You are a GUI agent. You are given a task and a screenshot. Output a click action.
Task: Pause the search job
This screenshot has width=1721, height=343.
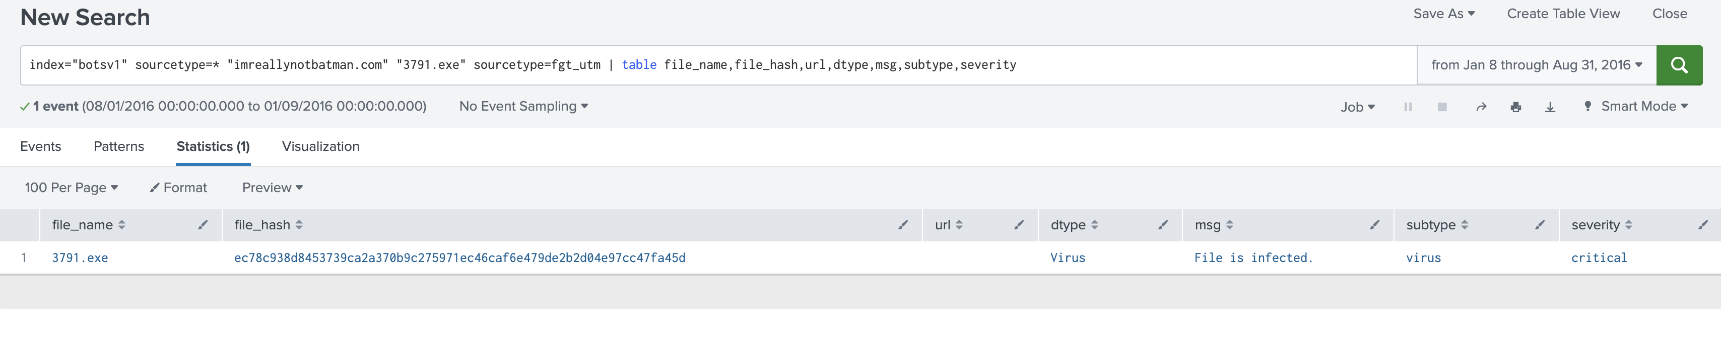tap(1408, 107)
